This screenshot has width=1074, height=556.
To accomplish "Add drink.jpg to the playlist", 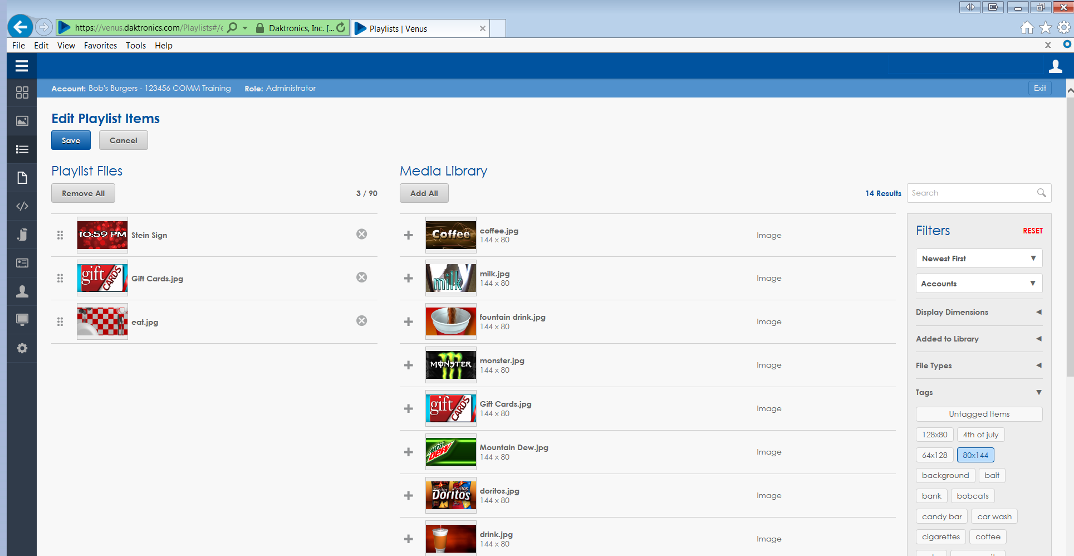I will click(409, 539).
